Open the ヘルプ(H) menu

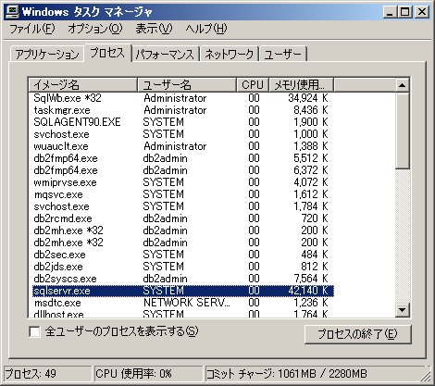point(206,29)
